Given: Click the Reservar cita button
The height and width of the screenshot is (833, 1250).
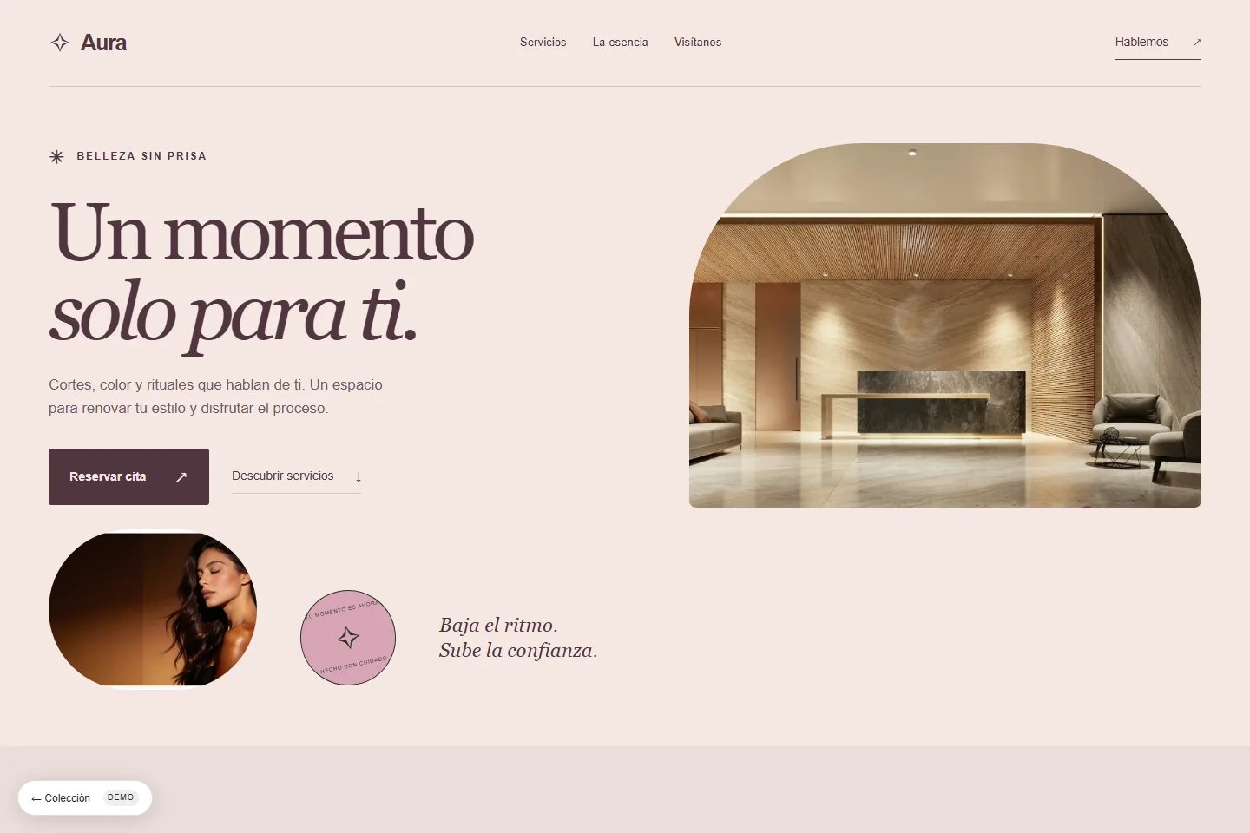Looking at the screenshot, I should pyautogui.click(x=128, y=476).
